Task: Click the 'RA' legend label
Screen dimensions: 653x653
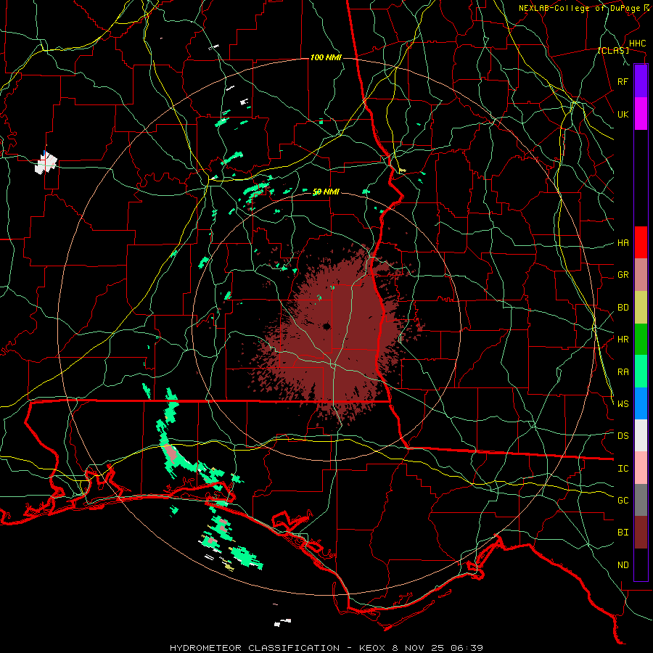Action: 623,372
